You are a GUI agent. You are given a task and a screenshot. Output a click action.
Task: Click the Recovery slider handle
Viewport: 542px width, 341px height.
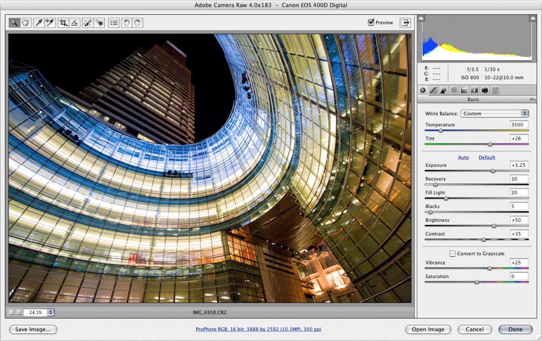pyautogui.click(x=435, y=184)
